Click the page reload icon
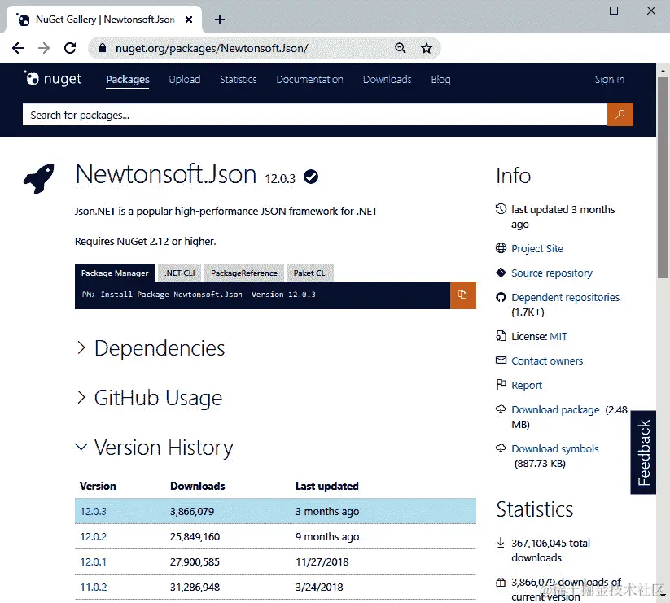Viewport: 670px width, 603px height. tap(70, 49)
